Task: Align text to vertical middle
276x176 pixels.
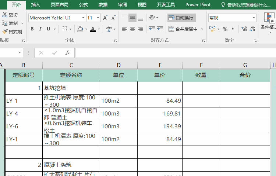Action: click(132, 18)
